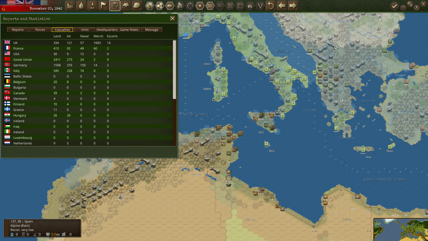This screenshot has height=241, width=428.
Task: Open the Message tab
Action: [x=152, y=29]
